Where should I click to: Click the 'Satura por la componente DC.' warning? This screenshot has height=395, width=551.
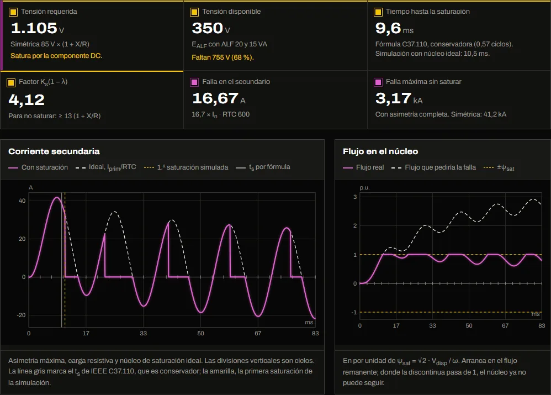point(56,56)
